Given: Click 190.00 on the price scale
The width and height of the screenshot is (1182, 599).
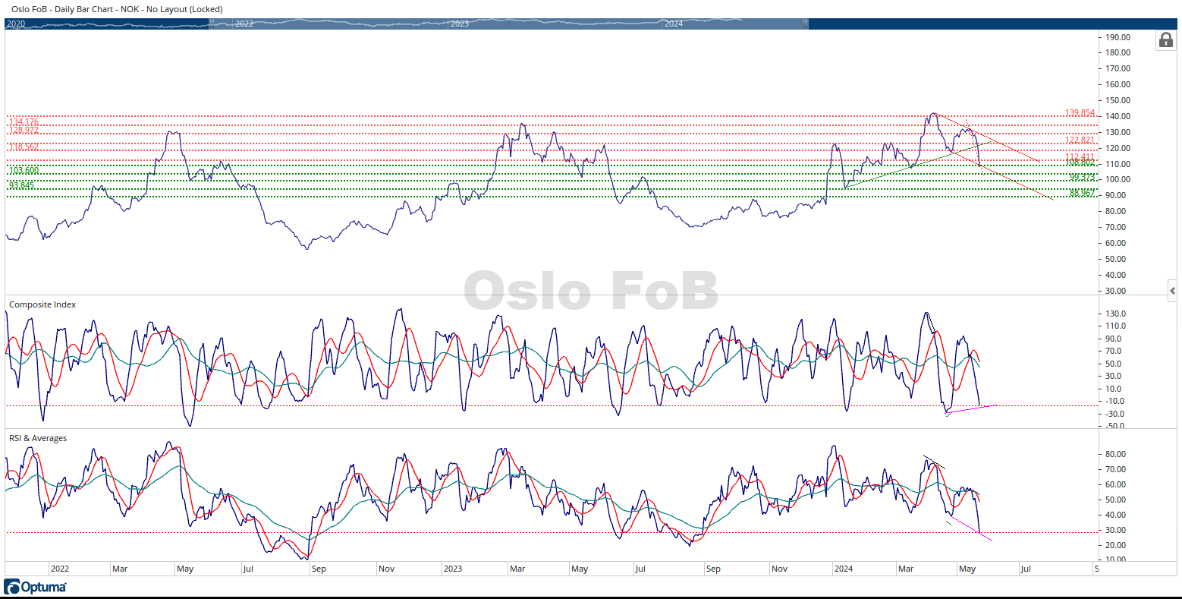Looking at the screenshot, I should click(x=1118, y=37).
